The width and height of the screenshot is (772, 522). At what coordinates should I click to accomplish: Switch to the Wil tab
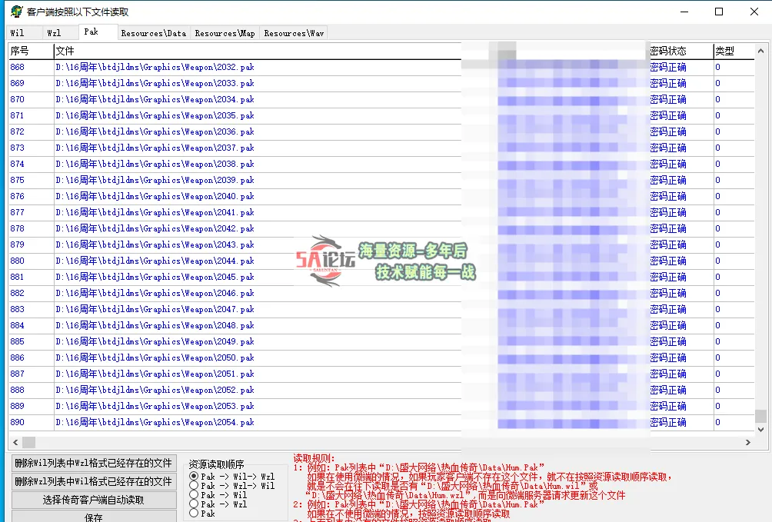pyautogui.click(x=25, y=33)
